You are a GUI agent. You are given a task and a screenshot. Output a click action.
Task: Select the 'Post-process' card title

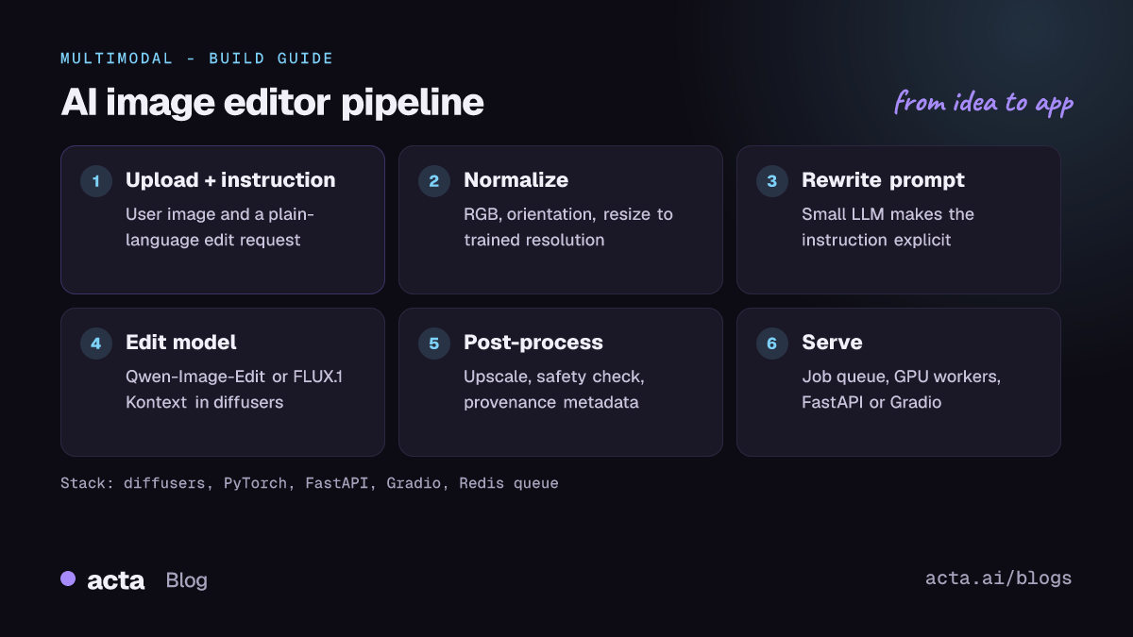(x=533, y=343)
